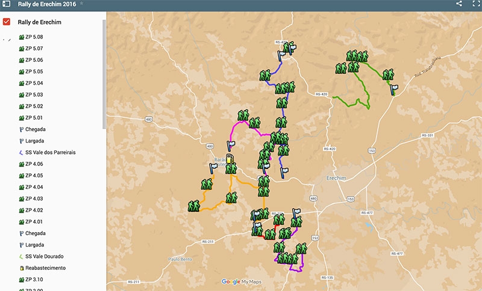Image resolution: width=482 pixels, height=291 pixels.
Task: Click the Rally de Erechim layer title
Action: coord(39,22)
